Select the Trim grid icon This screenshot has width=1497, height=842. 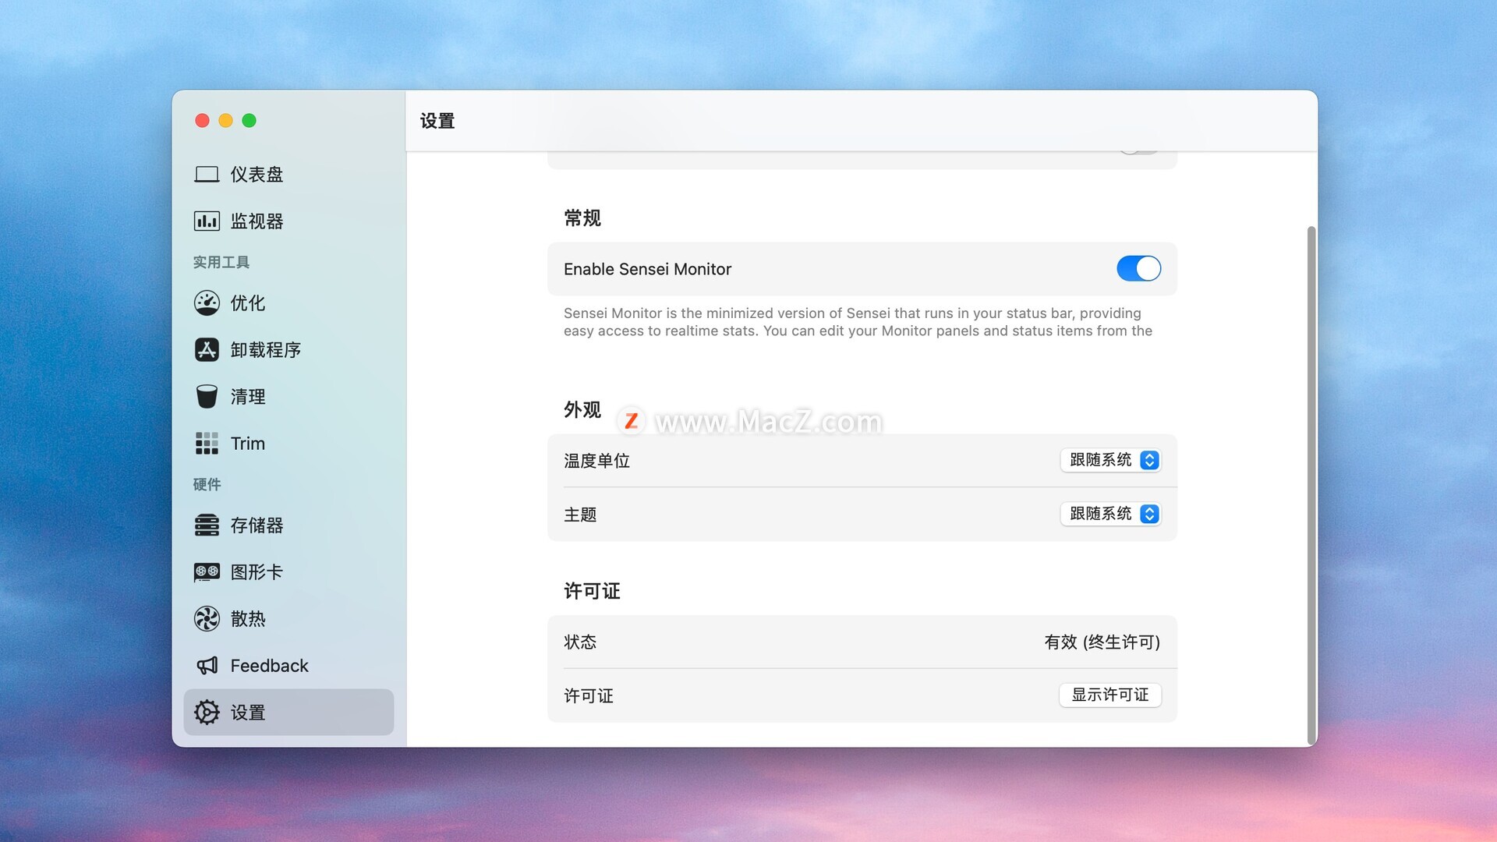tap(207, 444)
